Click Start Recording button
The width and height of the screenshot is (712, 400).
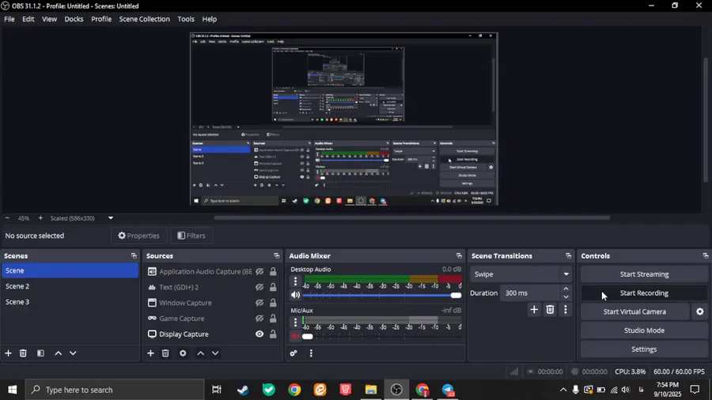[x=644, y=293]
